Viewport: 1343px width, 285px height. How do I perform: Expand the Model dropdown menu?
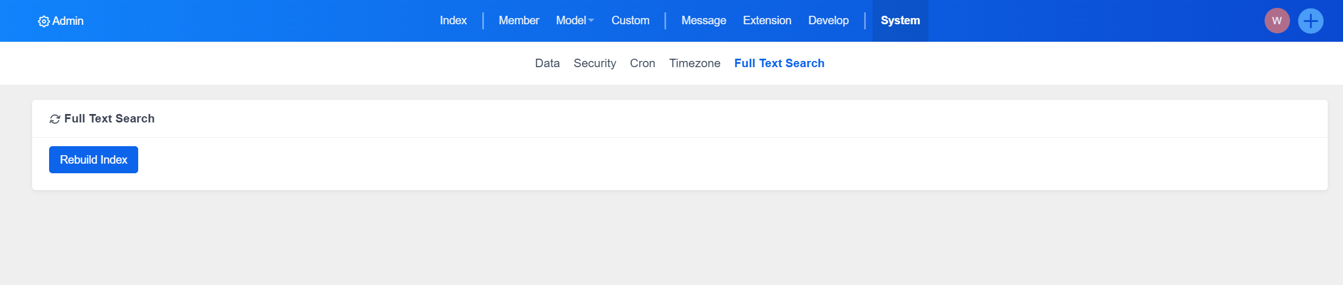click(x=575, y=21)
